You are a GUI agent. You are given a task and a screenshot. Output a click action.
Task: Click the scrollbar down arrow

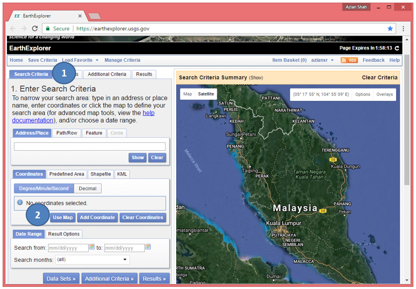(x=407, y=280)
